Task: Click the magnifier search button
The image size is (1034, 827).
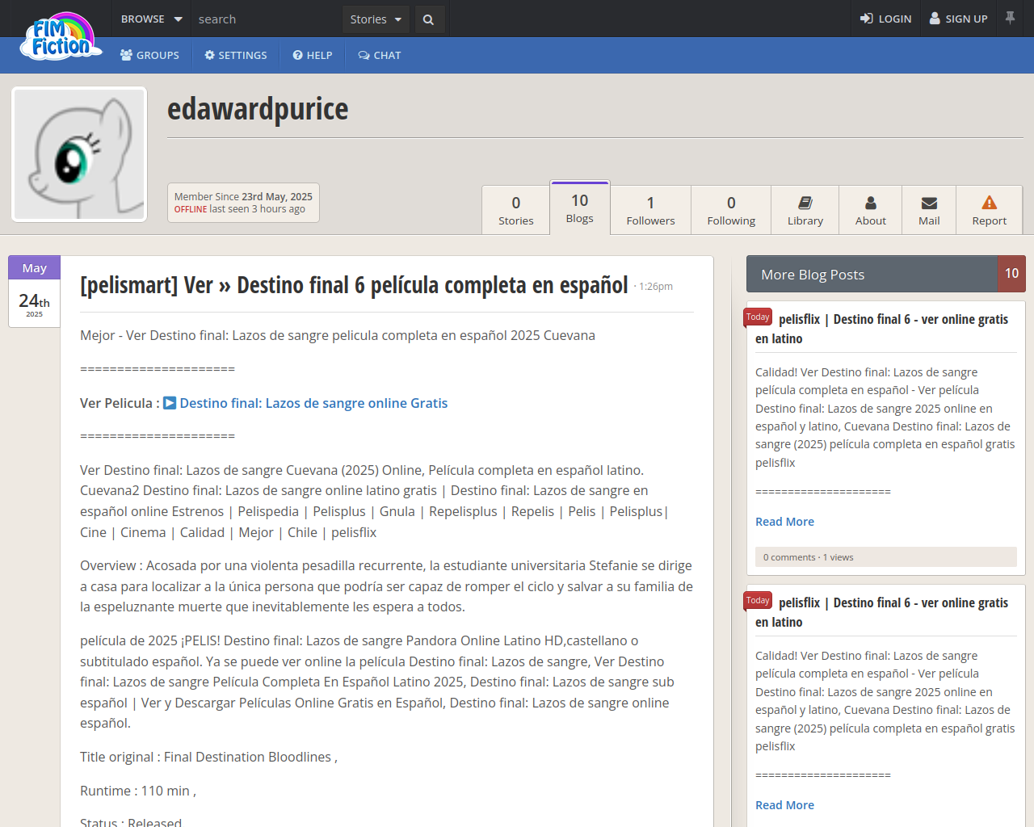Action: coord(429,19)
